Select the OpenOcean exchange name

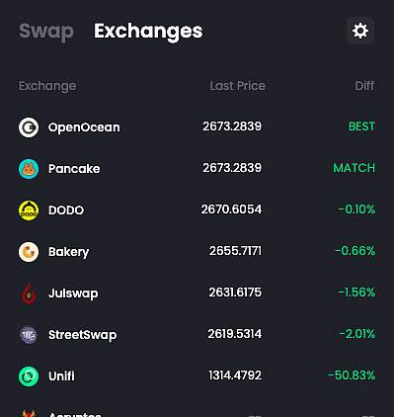[84, 127]
